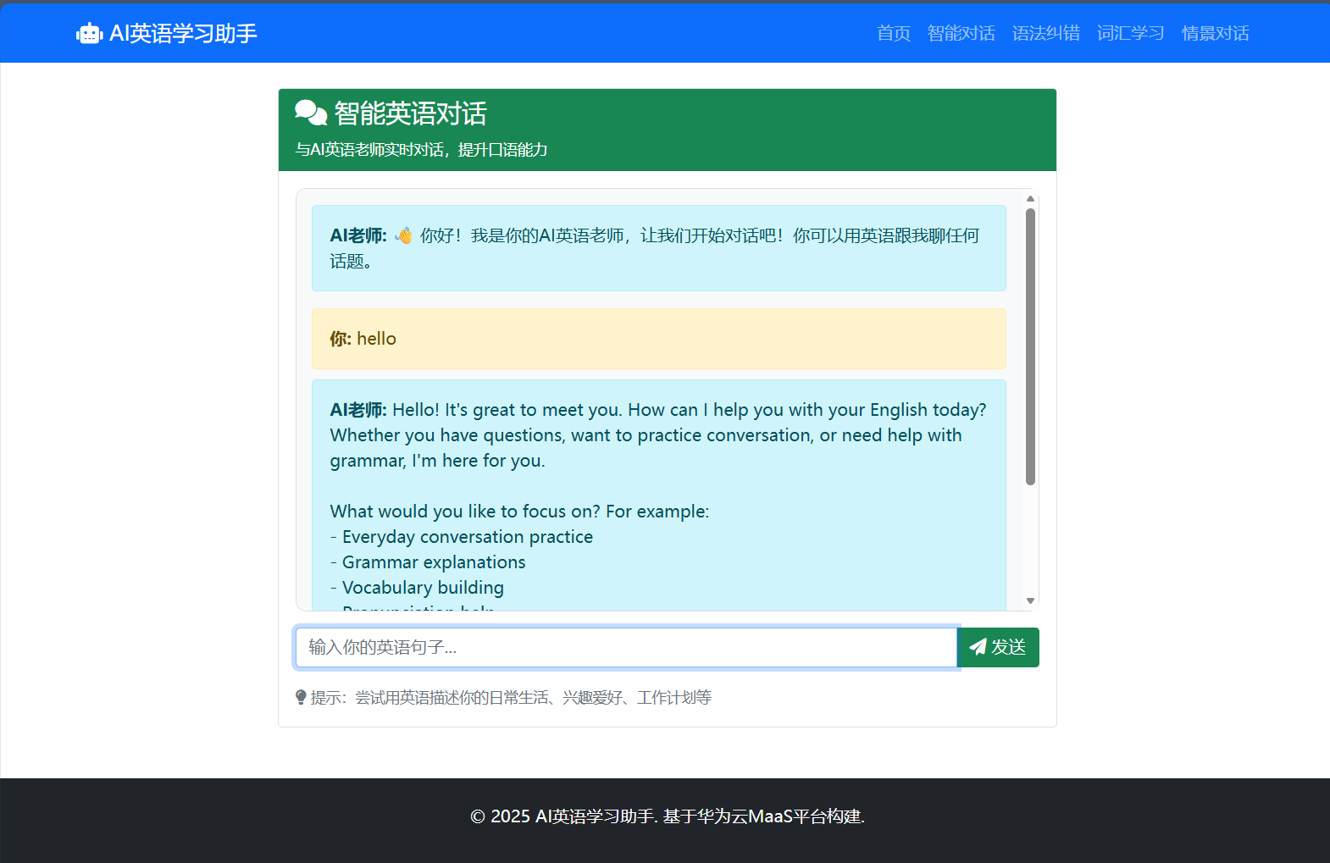The height and width of the screenshot is (863, 1330).
Task: Click the paper plane send icon
Action: coord(978,647)
